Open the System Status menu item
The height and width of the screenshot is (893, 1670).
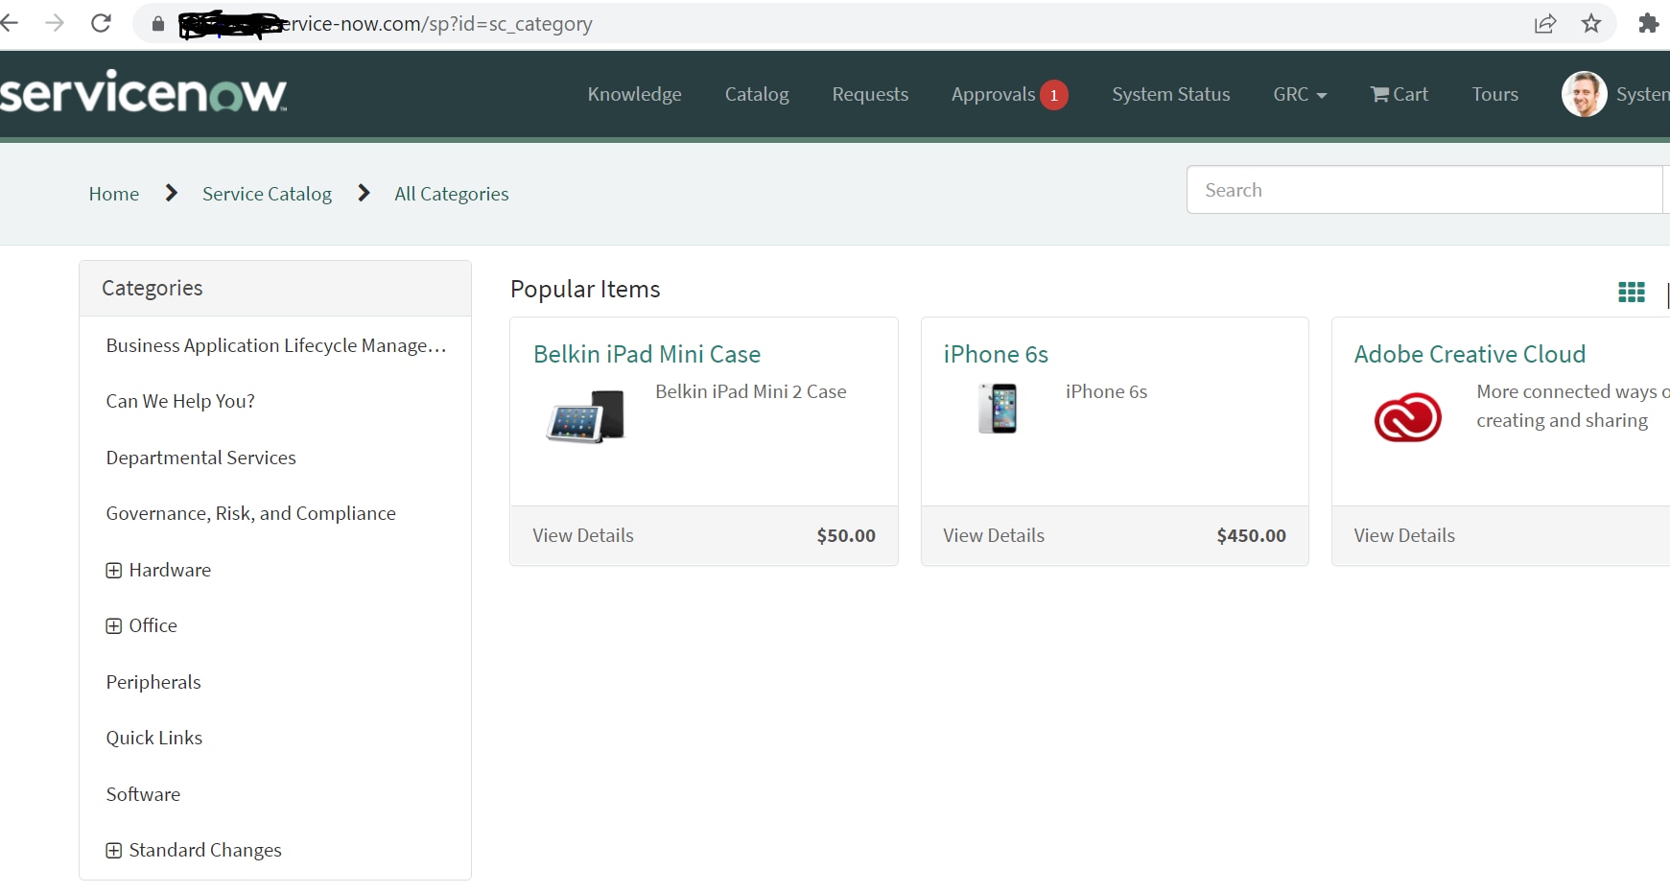(1170, 94)
